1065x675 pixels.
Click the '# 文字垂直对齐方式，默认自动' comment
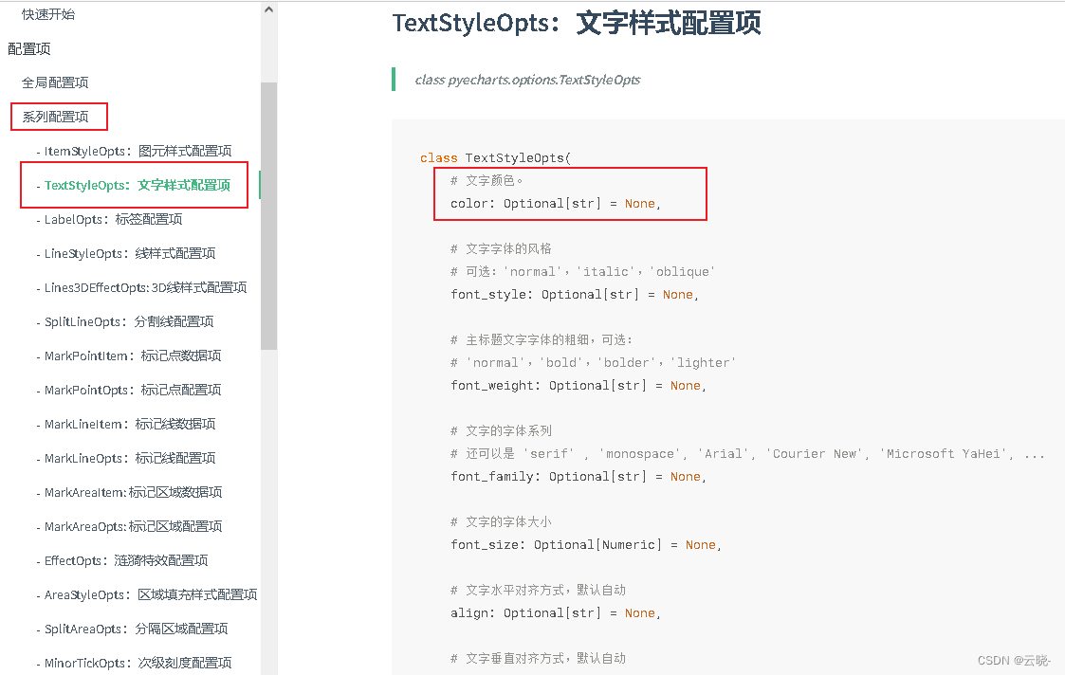click(538, 658)
